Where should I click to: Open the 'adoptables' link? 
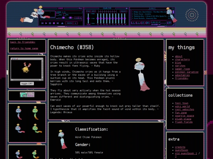pyautogui.click(x=182, y=75)
